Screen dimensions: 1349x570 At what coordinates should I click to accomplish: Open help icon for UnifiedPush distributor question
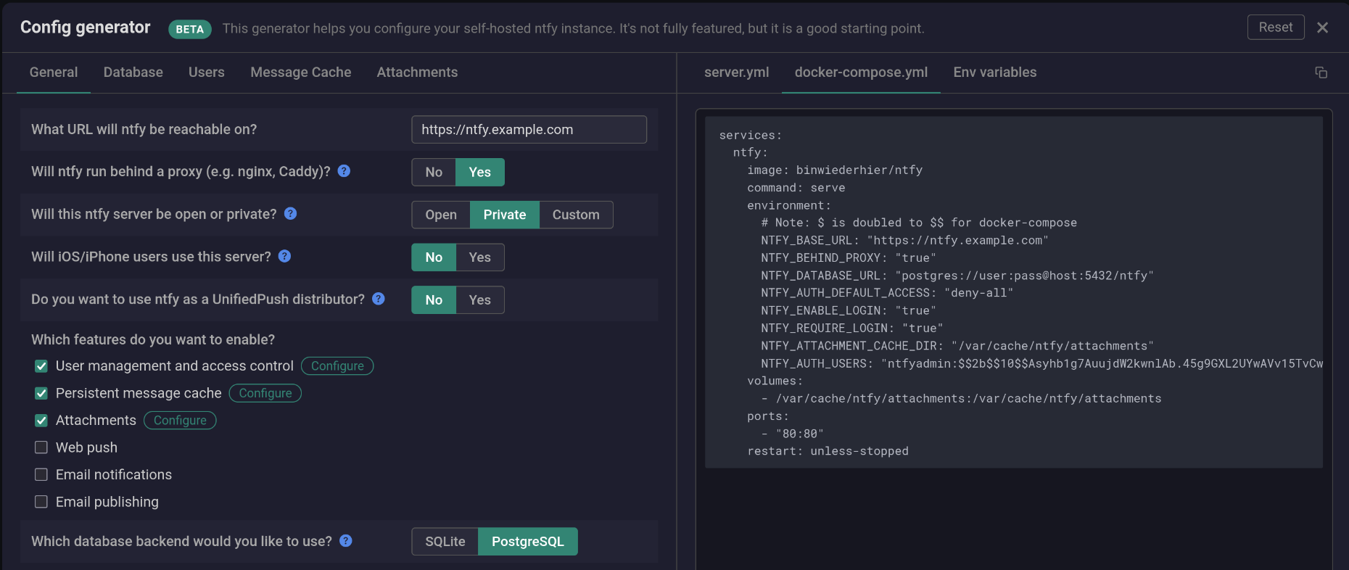point(379,299)
